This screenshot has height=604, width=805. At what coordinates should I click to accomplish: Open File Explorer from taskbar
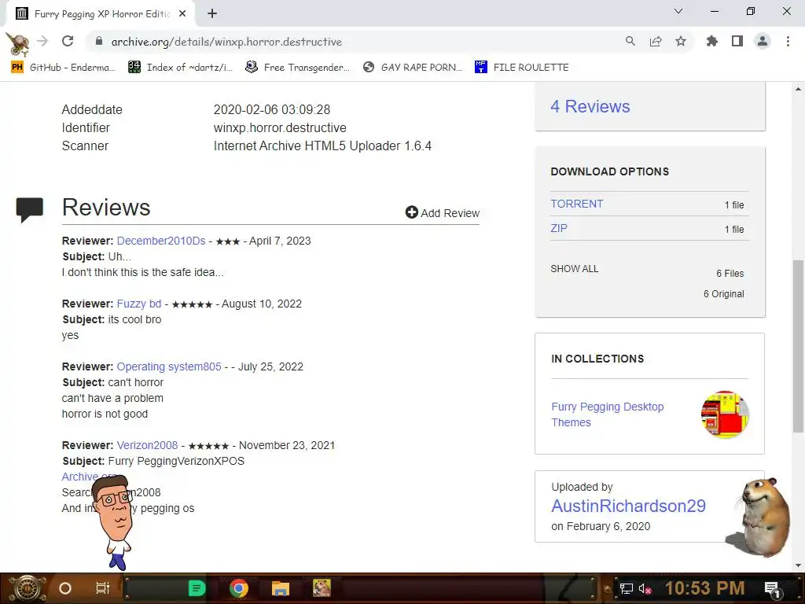pos(281,588)
